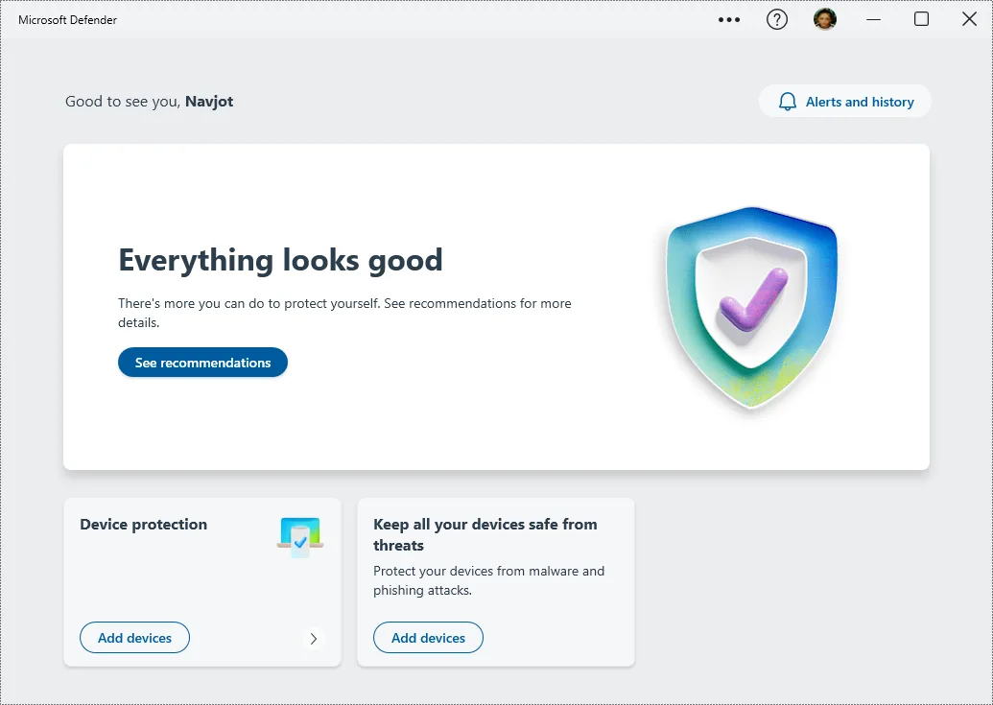Image resolution: width=993 pixels, height=705 pixels.
Task: Close the Microsoft Defender window
Action: [x=970, y=19]
